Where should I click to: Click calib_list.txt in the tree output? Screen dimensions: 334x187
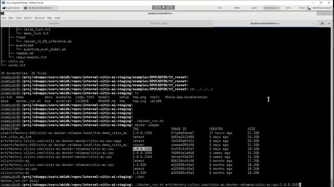(x=37, y=29)
